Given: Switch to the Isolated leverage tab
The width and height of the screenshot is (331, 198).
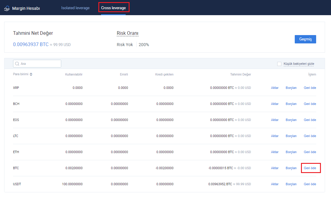Looking at the screenshot, I should click(x=75, y=8).
